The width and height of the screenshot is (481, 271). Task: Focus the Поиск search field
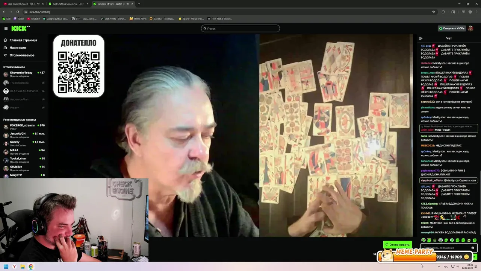(x=240, y=28)
